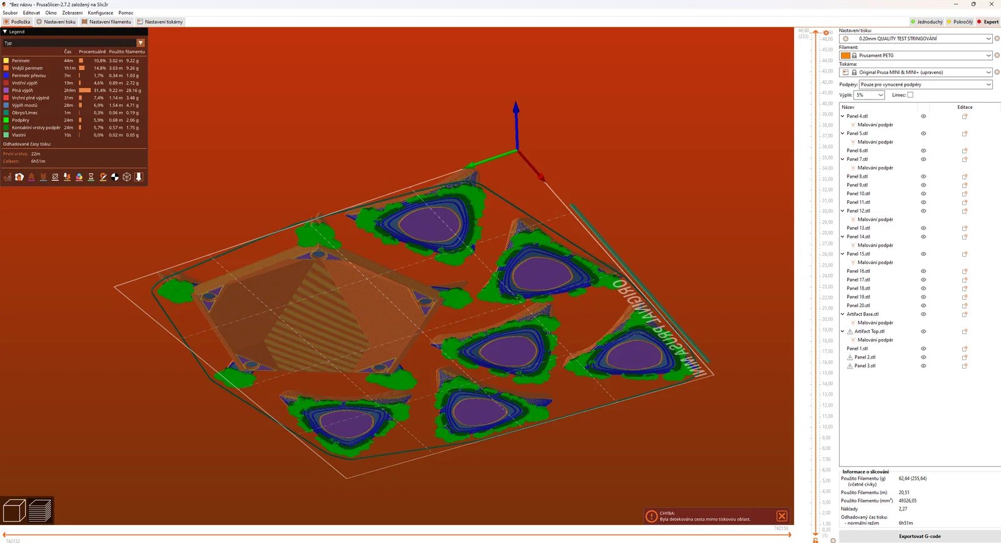The height and width of the screenshot is (543, 1001).
Task: Close the CHYBA error notification
Action: tap(782, 516)
